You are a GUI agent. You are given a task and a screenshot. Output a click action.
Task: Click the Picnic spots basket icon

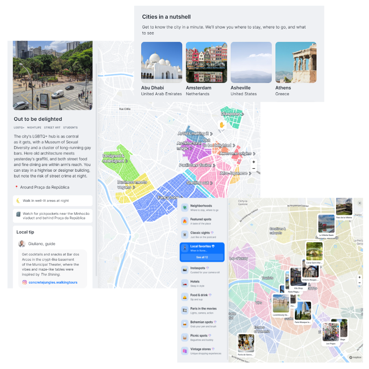coord(185,337)
